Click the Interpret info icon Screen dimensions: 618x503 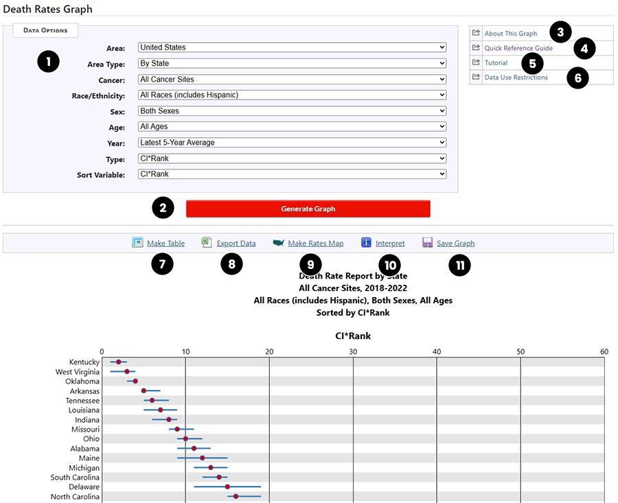tap(367, 242)
